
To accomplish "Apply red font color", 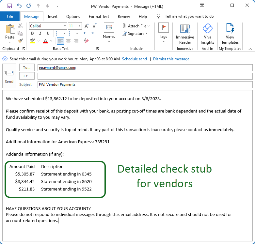I will [x=45, y=41].
